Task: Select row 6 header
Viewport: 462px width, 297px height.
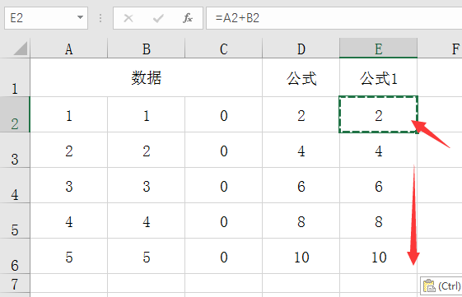Action: click(15, 256)
